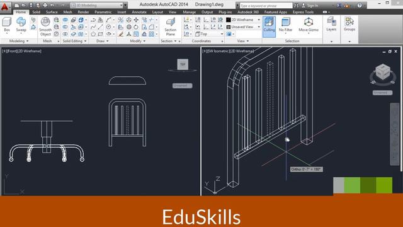Image resolution: width=403 pixels, height=227 pixels.
Task: Select the Polygon tool in Draw panel
Action: point(93,34)
